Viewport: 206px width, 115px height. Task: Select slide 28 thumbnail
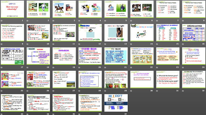90,79
